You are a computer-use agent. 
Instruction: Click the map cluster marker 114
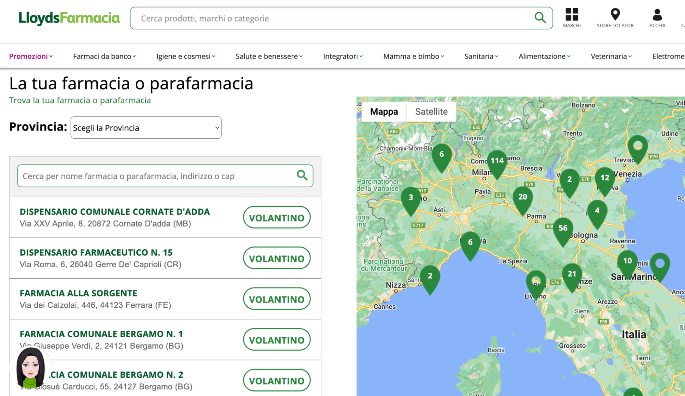497,164
